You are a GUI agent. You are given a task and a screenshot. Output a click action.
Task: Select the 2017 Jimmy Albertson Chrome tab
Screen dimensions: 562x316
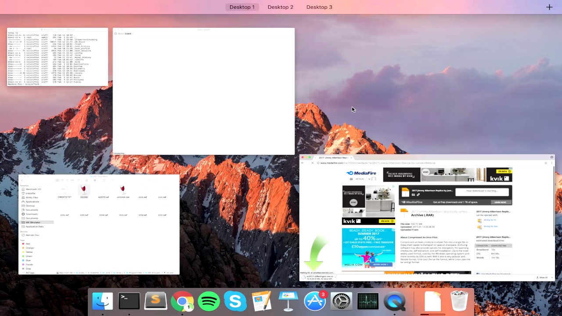tap(334, 158)
